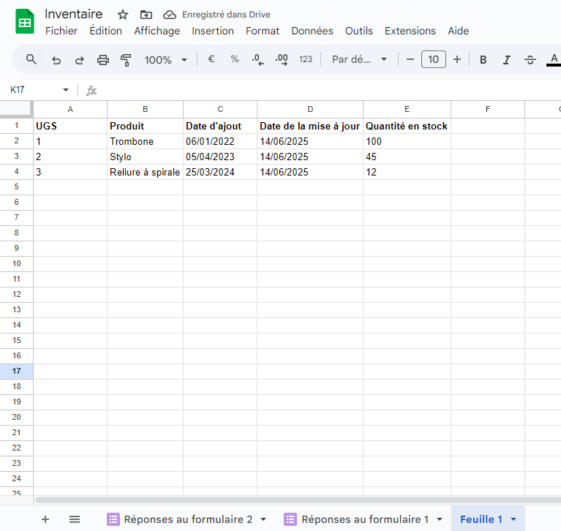Expand the name box dropdown arrow
Viewport: 561px width, 531px height.
[66, 90]
